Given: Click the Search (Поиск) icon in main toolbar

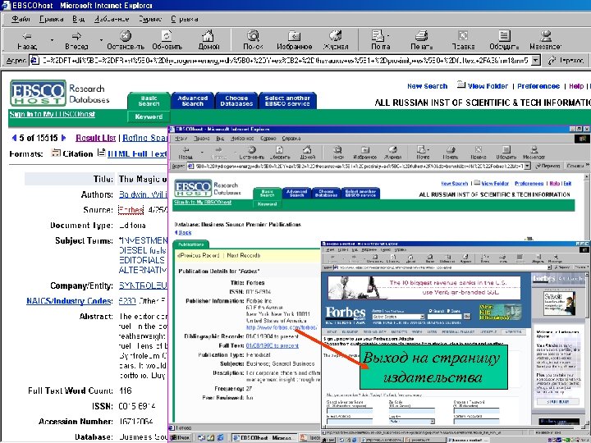Looking at the screenshot, I should pos(254,40).
